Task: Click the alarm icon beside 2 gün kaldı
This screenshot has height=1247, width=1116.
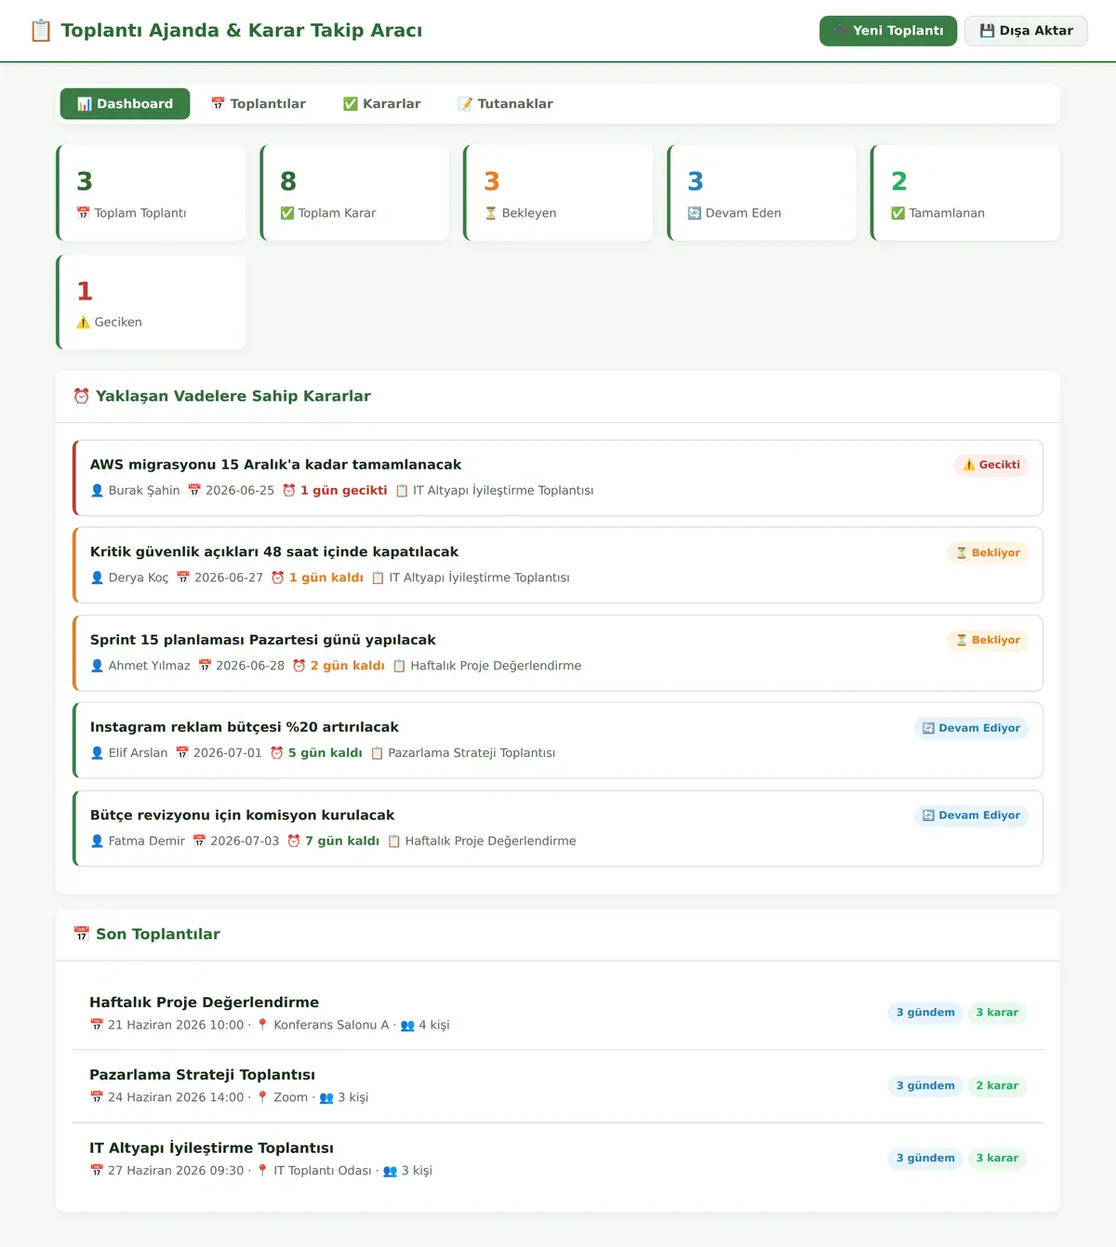Action: (x=299, y=666)
